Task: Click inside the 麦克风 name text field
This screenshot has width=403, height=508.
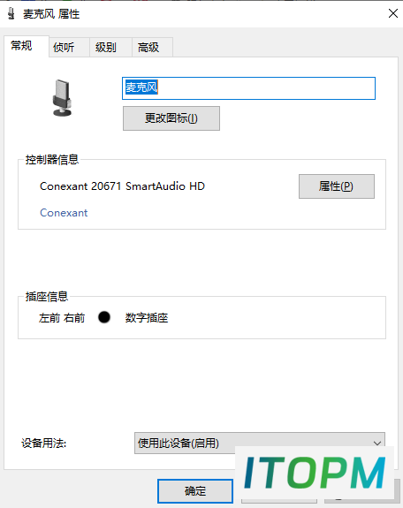Action: pyautogui.click(x=248, y=88)
